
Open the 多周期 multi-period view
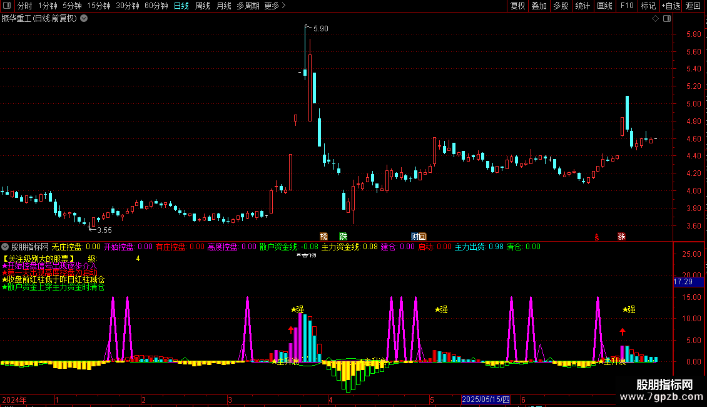(248, 6)
